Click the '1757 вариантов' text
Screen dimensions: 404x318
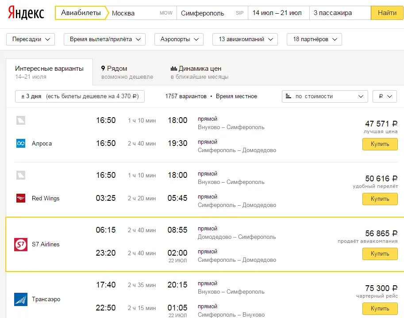186,96
